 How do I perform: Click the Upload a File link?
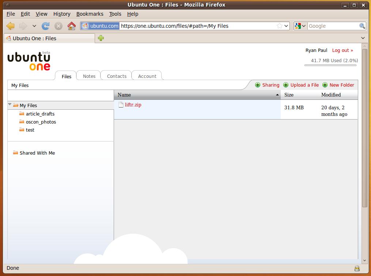click(x=304, y=85)
